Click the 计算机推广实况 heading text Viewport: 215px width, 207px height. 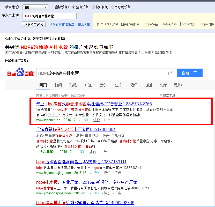point(17,61)
